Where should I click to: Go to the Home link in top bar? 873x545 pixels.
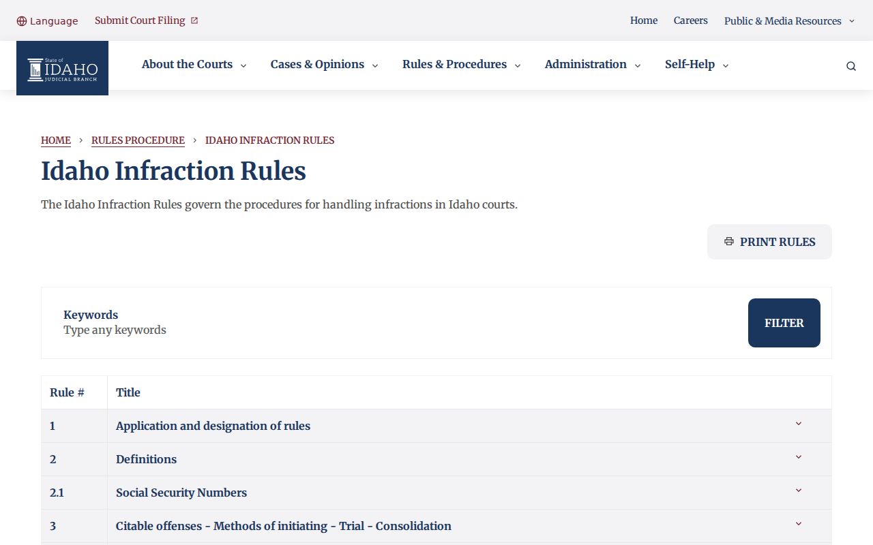644,20
